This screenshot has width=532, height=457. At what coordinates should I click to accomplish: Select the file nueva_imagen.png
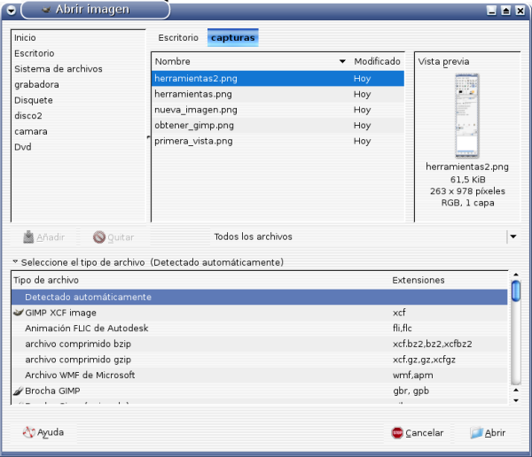tap(196, 110)
